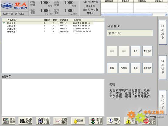Image resolution: width=168 pixels, height=126 pixels.
Task: Click the alarm table horizontal scrollbar thumb
Action: click(128, 15)
